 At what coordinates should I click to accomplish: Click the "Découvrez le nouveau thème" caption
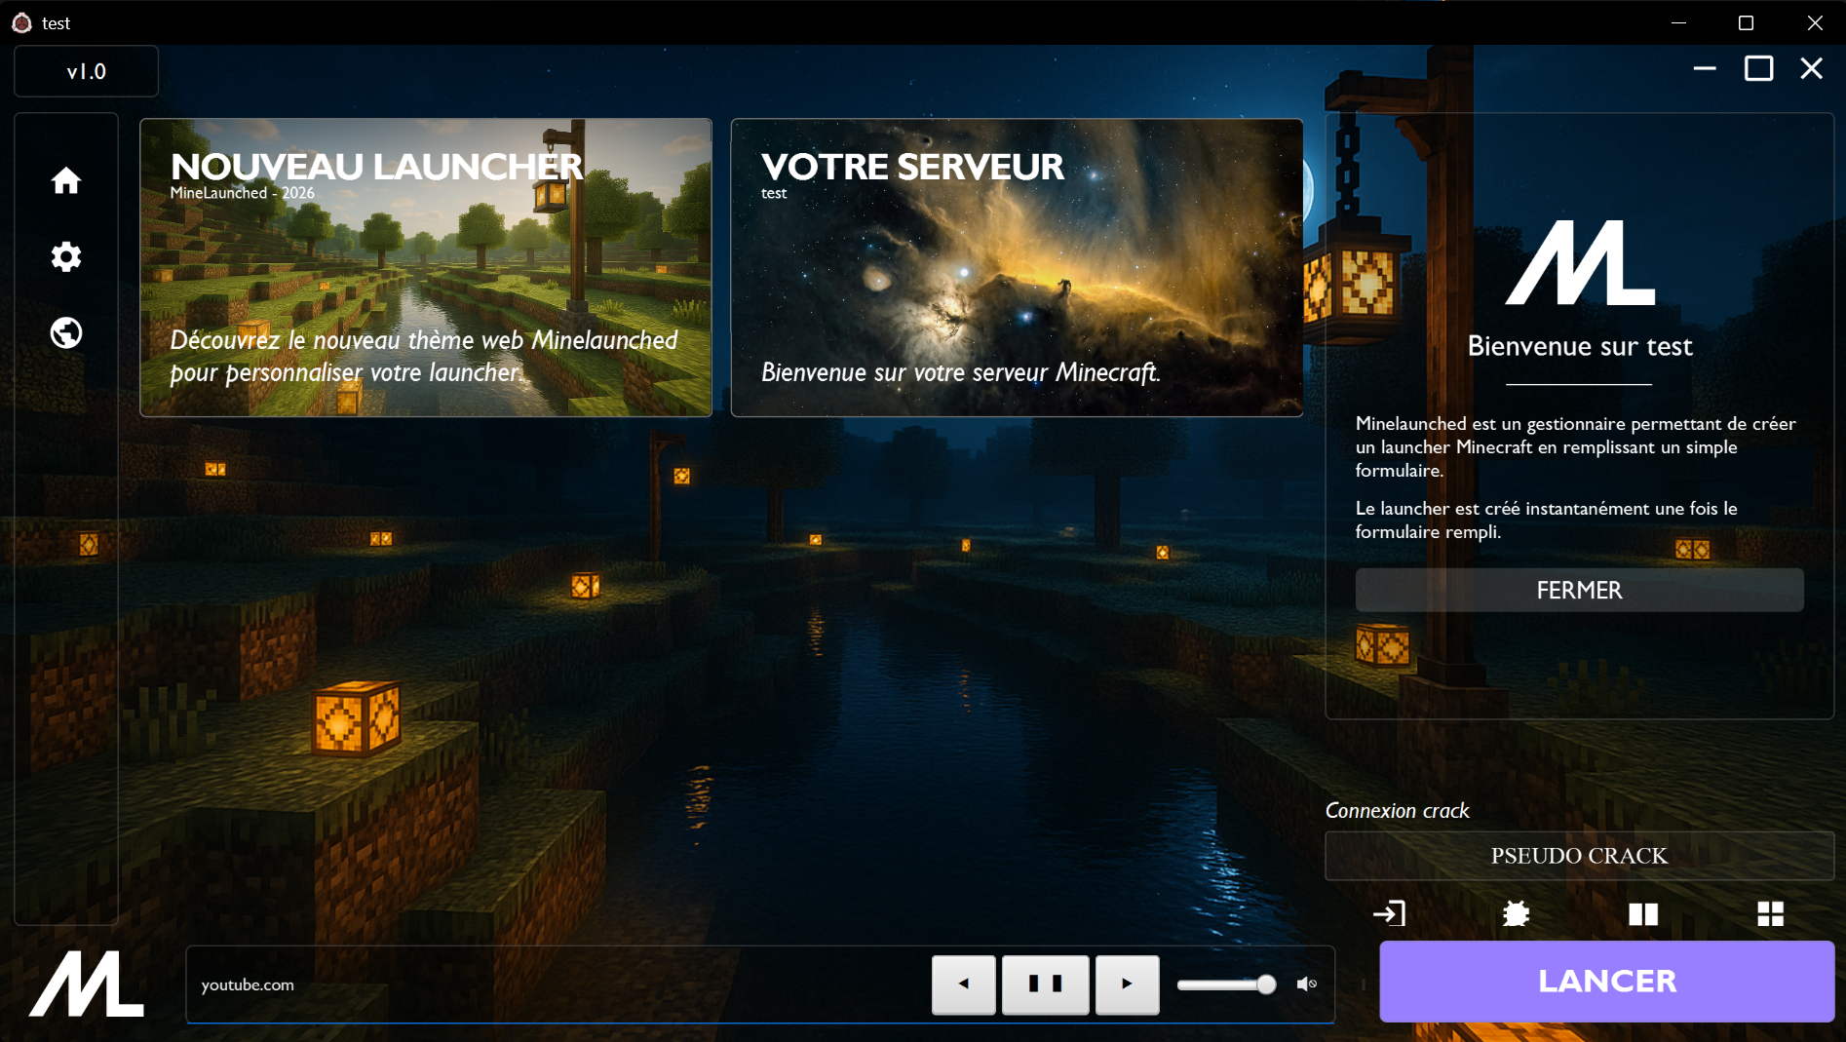tap(424, 356)
